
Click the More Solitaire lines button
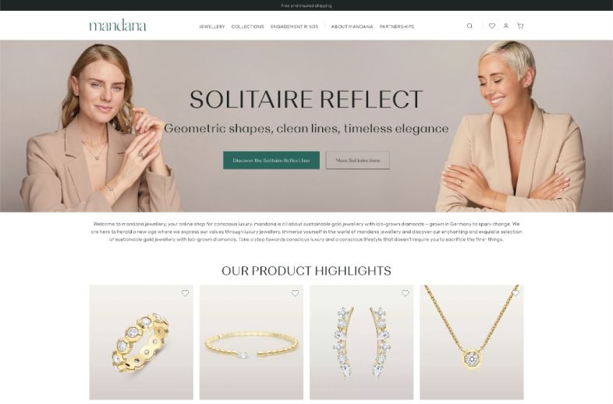pos(358,161)
